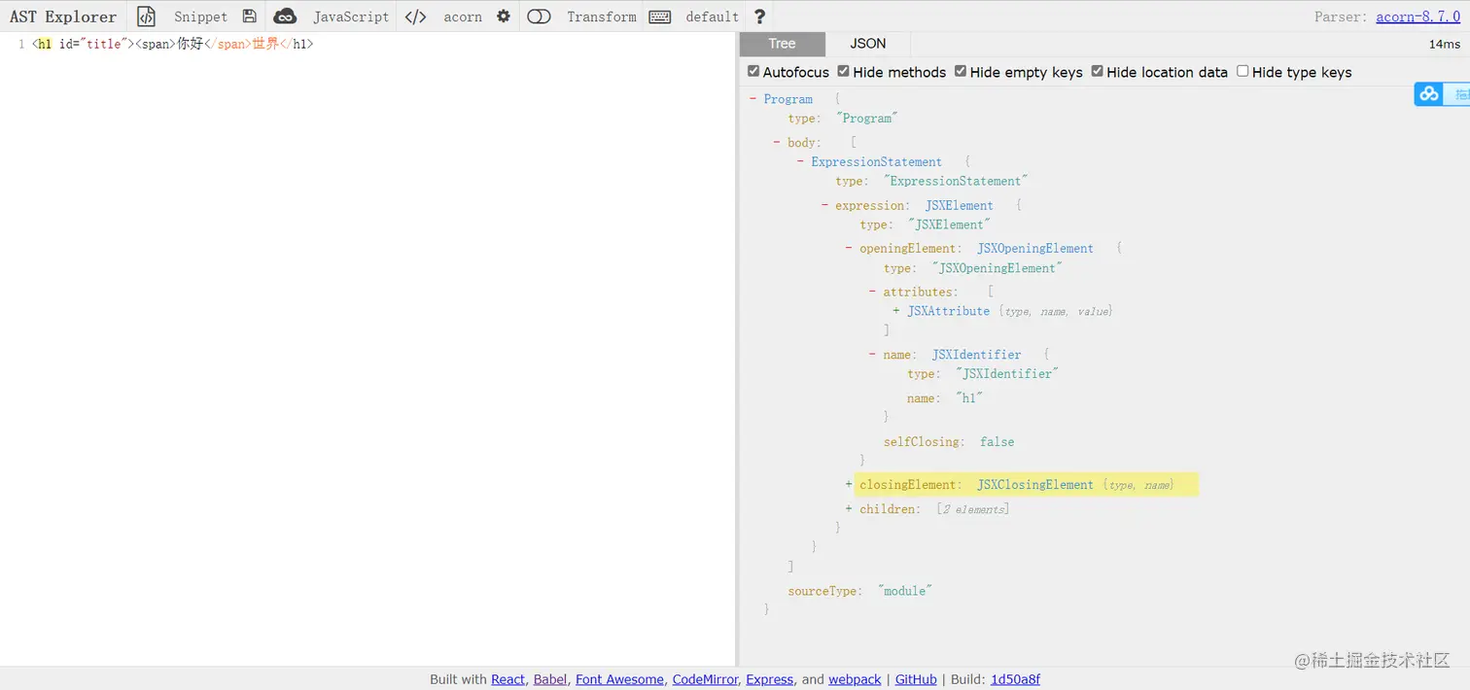The image size is (1470, 690).
Task: Expand the JSXAttribute node
Action: pyautogui.click(x=896, y=311)
